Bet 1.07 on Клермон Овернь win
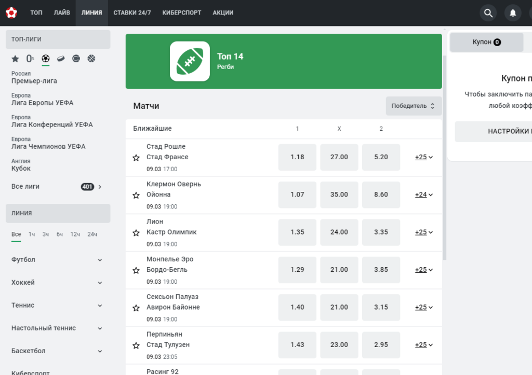 297,195
